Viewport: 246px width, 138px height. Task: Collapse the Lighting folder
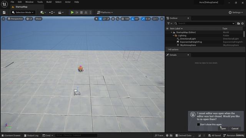[173, 36]
